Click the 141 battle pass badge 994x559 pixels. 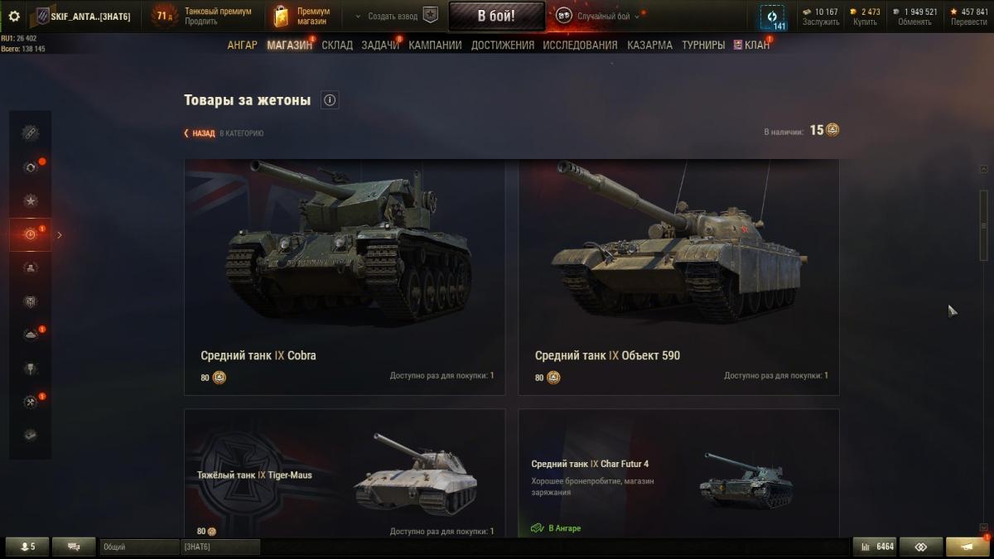[773, 17]
